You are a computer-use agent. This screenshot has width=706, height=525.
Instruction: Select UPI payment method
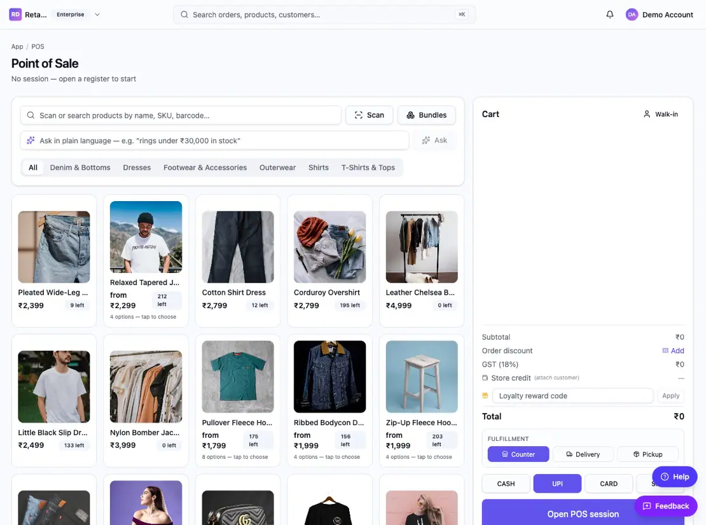pos(557,484)
